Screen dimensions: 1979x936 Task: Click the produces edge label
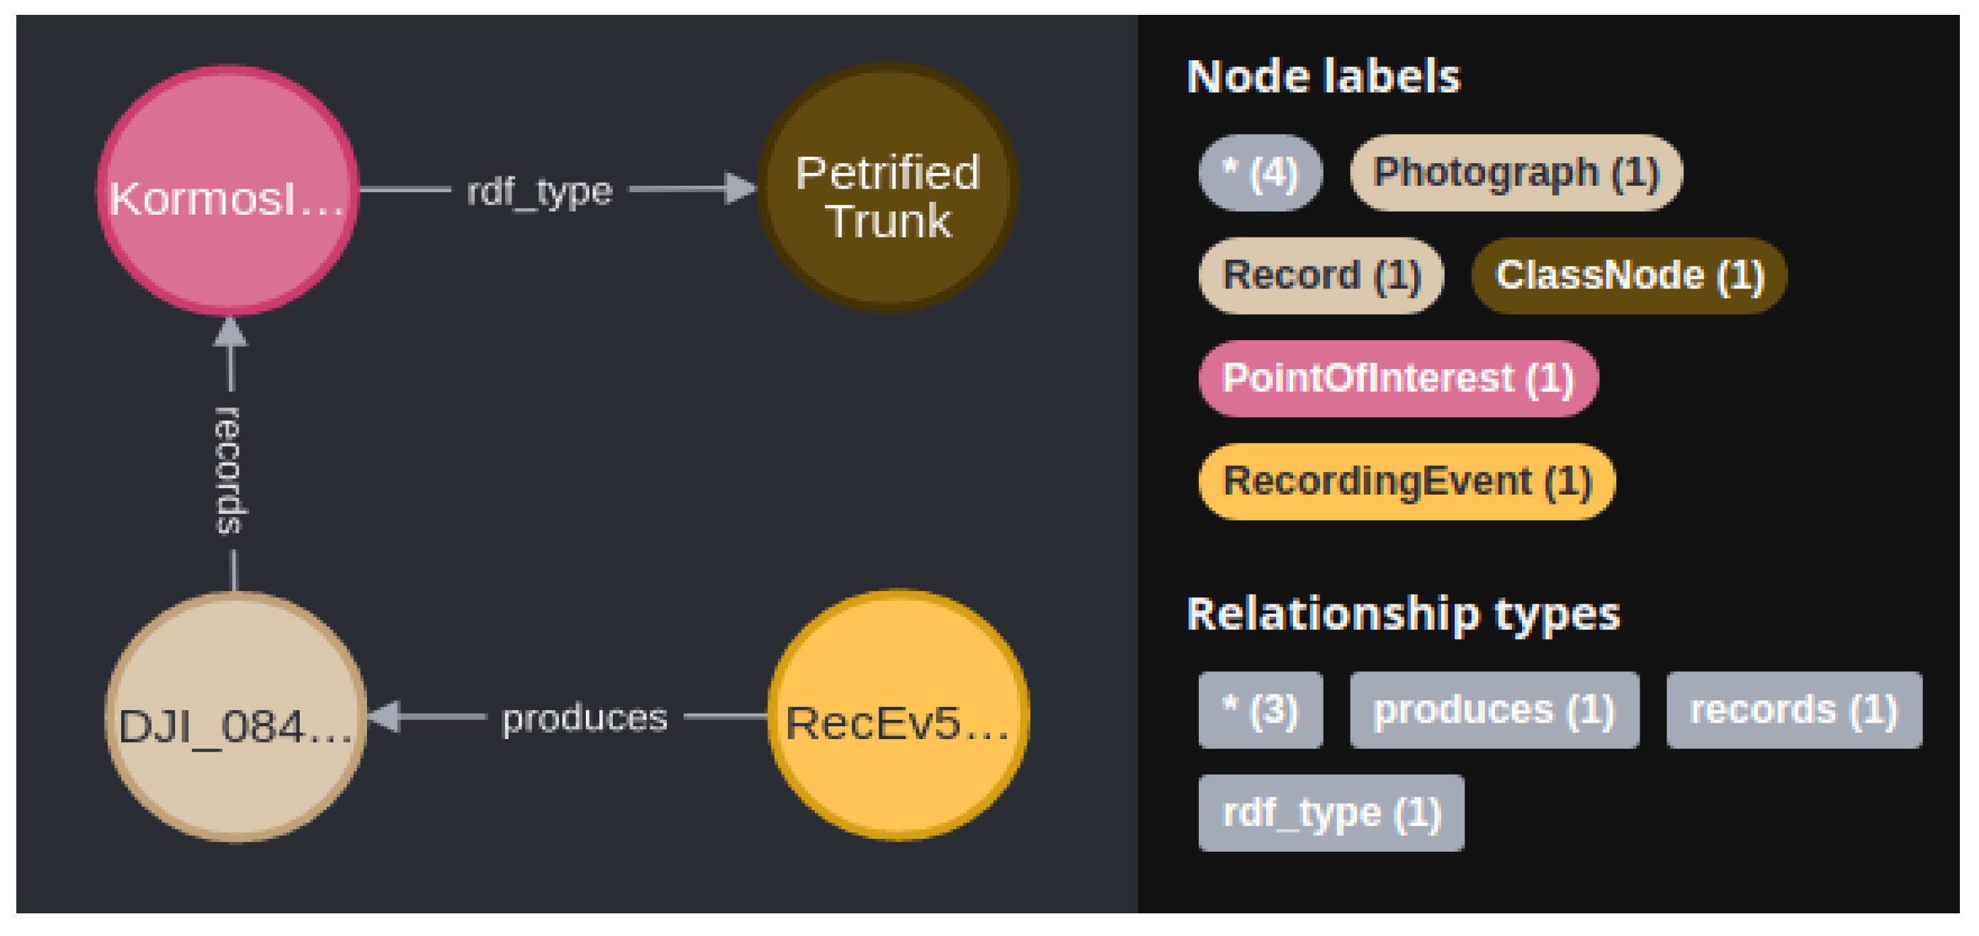pos(584,718)
